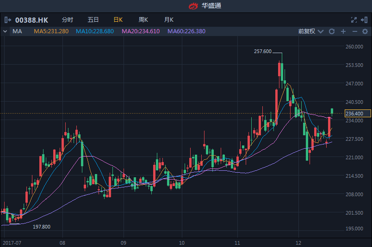The height and width of the screenshot is (247, 372).
Task: Toggle the MA20 moving average line
Action: click(140, 31)
